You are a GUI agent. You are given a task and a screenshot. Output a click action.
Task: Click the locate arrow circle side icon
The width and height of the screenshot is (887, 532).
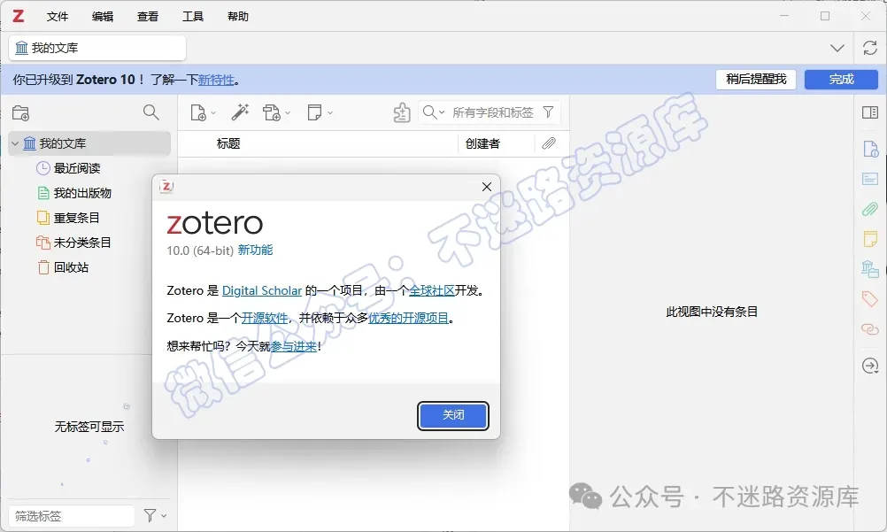(x=870, y=366)
